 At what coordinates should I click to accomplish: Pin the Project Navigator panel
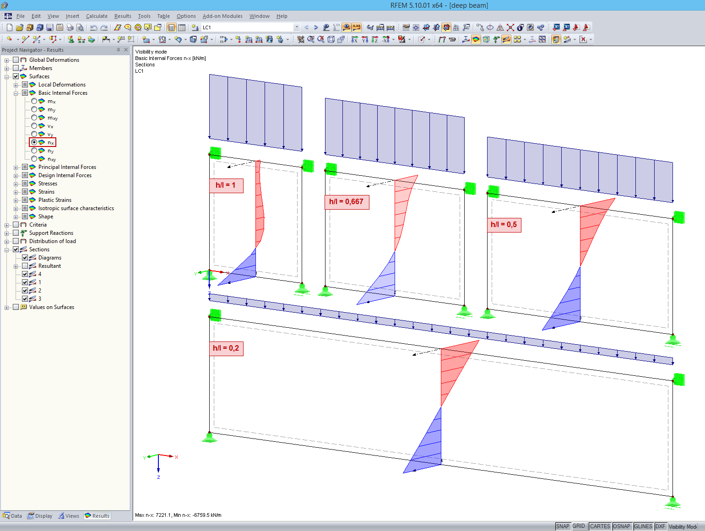tap(119, 50)
